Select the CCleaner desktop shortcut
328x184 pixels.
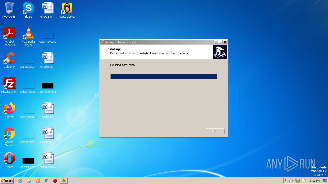(9, 60)
